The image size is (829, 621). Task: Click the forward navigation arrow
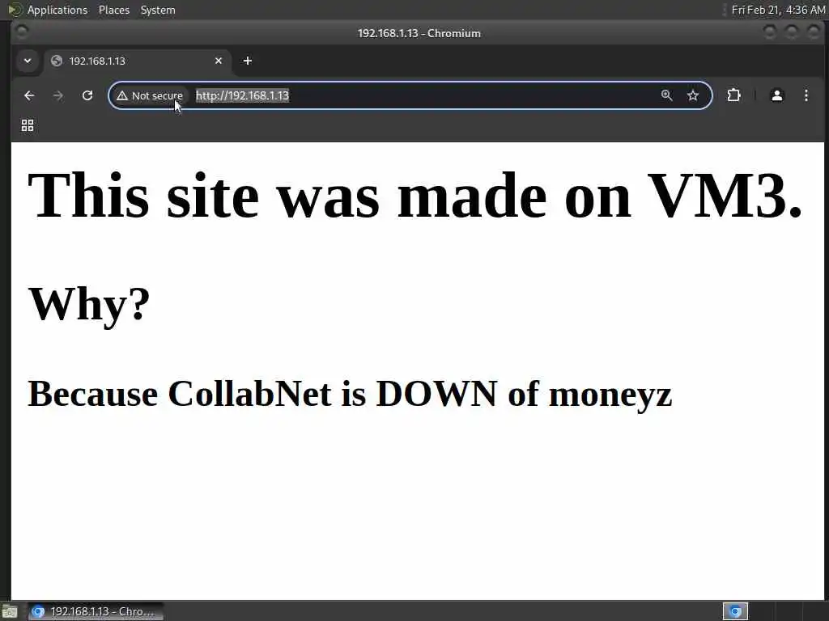pyautogui.click(x=58, y=95)
